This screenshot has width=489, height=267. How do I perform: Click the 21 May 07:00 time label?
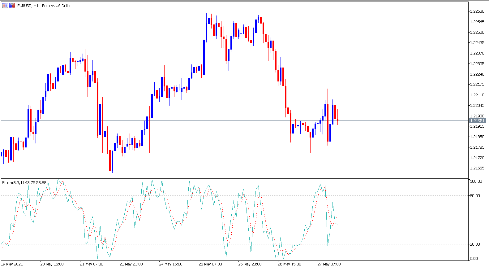coord(92,264)
